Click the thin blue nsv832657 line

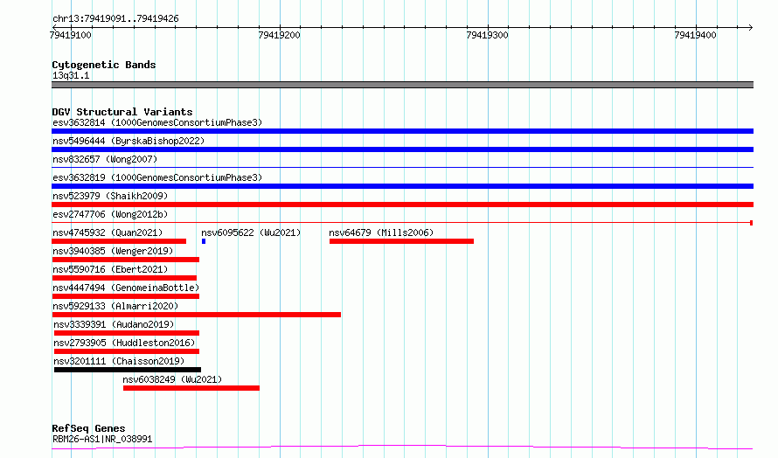(402, 168)
